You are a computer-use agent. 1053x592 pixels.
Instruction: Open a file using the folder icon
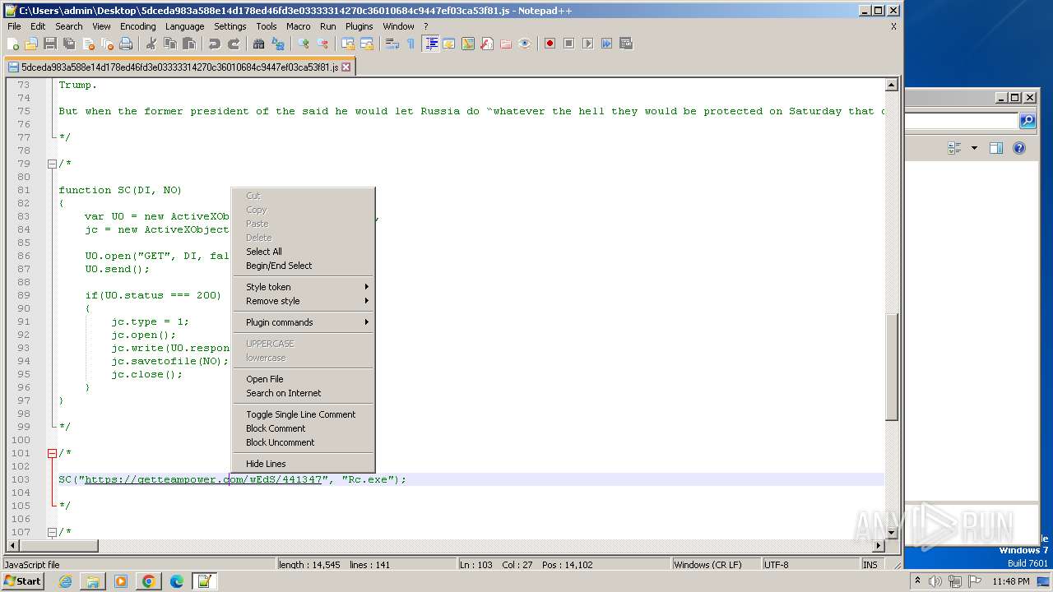(31, 44)
